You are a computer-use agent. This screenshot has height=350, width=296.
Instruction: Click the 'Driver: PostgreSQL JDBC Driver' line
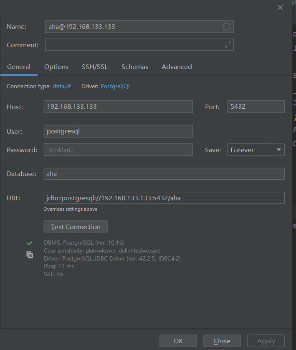112,258
